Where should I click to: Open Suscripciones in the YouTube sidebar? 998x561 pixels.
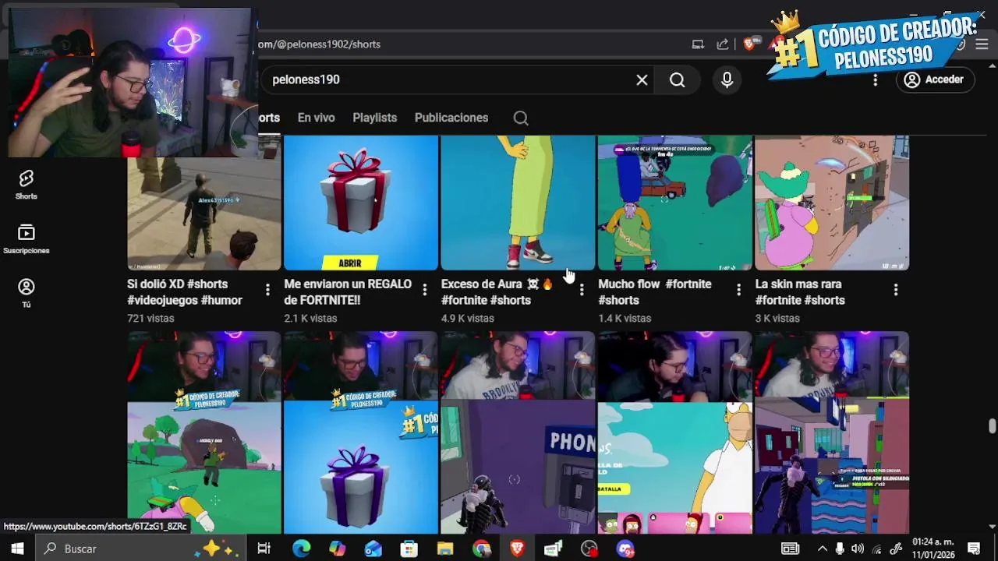tap(26, 239)
